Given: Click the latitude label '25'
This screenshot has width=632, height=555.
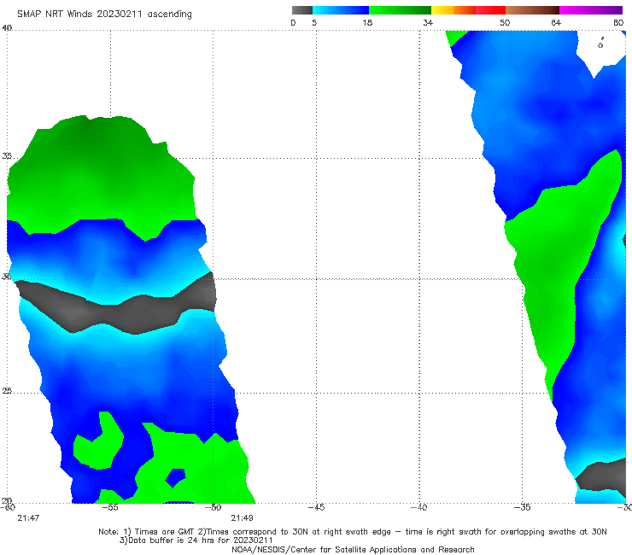Looking at the screenshot, I should pyautogui.click(x=7, y=390).
